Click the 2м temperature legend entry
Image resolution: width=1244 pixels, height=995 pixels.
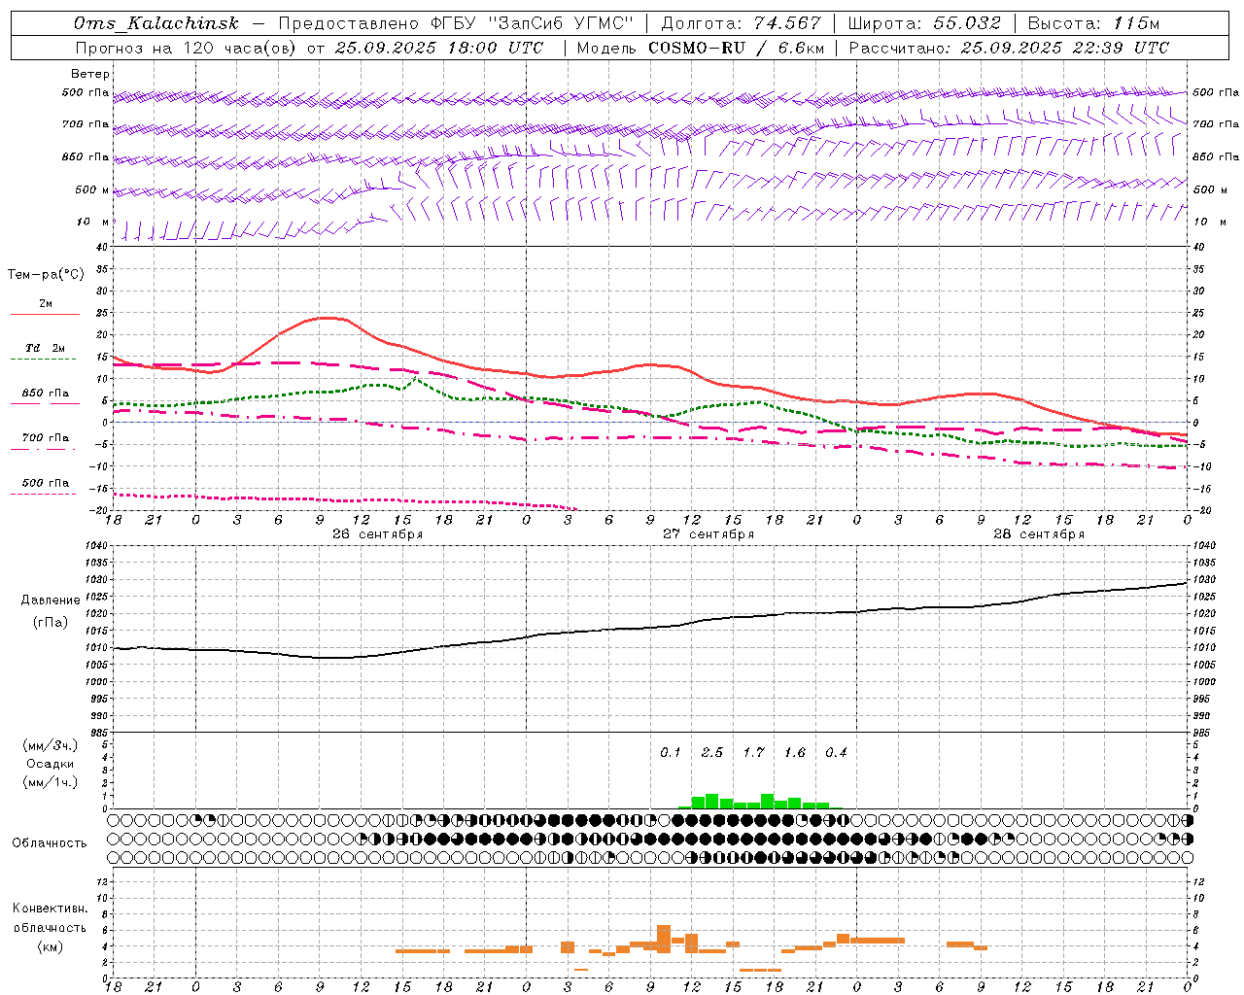tap(45, 307)
